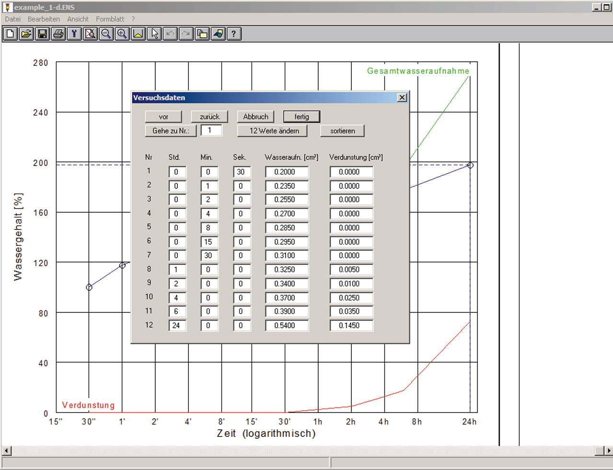Click the Std. field showing 24
Screen dimensions: 613x470
click(x=177, y=326)
